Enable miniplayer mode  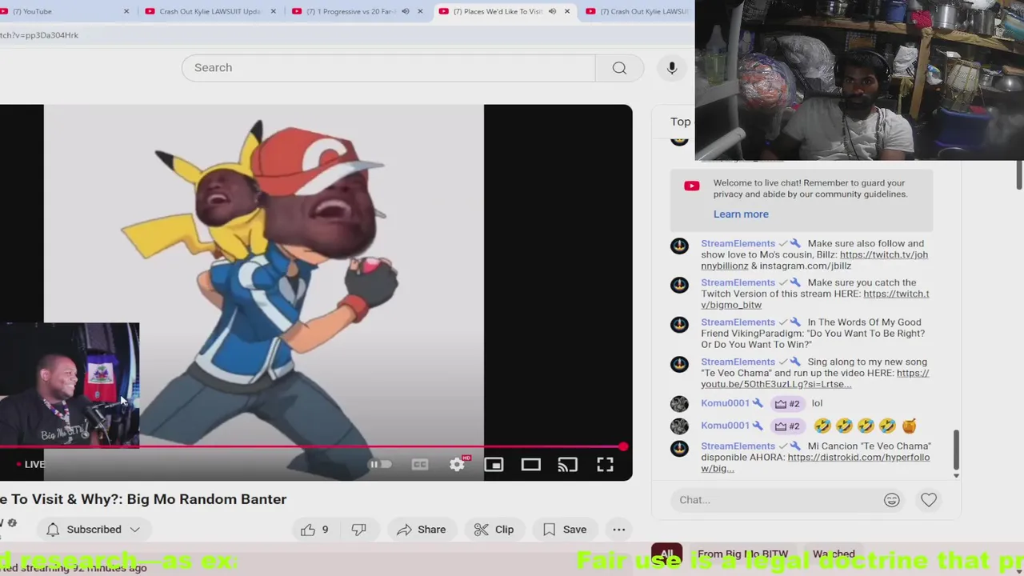click(494, 464)
